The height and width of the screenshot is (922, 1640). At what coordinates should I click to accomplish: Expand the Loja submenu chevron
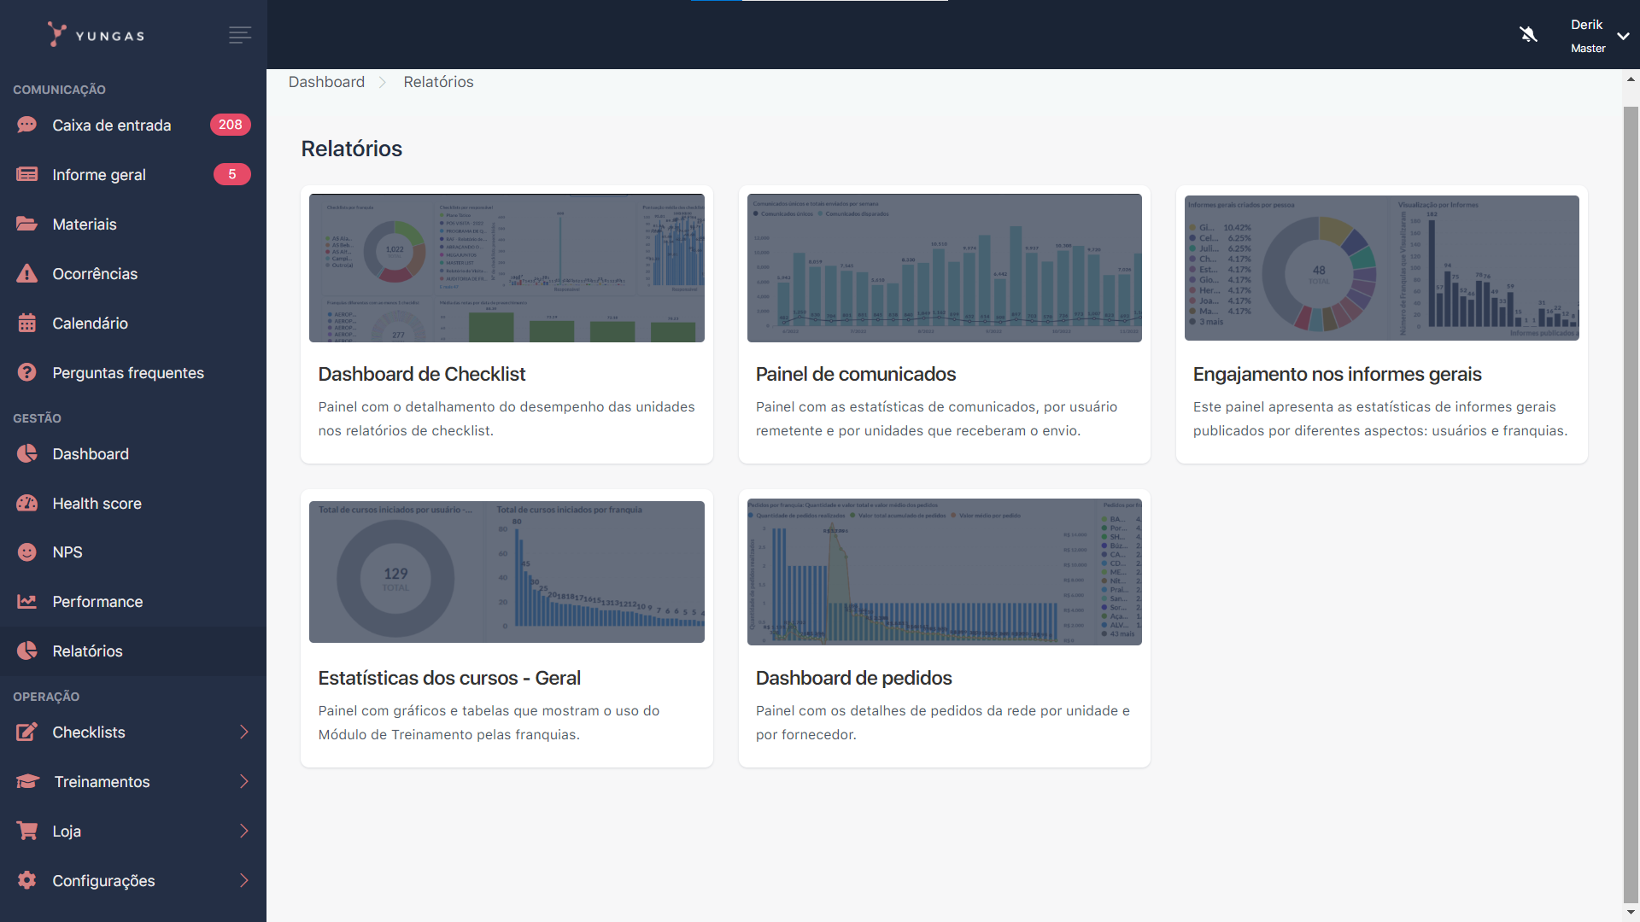[243, 832]
